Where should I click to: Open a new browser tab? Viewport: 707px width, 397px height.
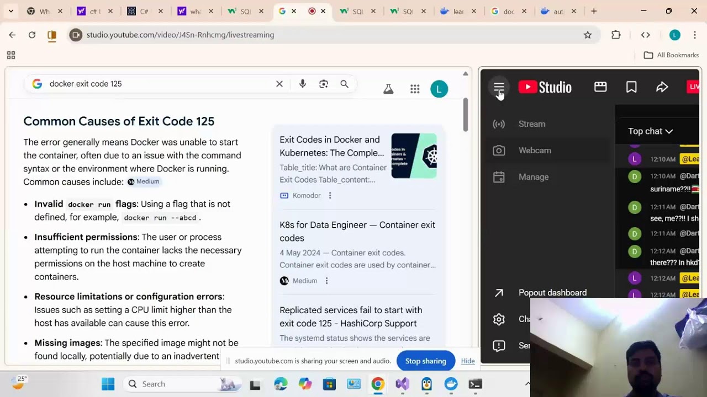click(594, 11)
